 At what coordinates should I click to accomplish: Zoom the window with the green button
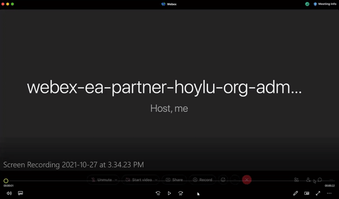coord(12,4)
